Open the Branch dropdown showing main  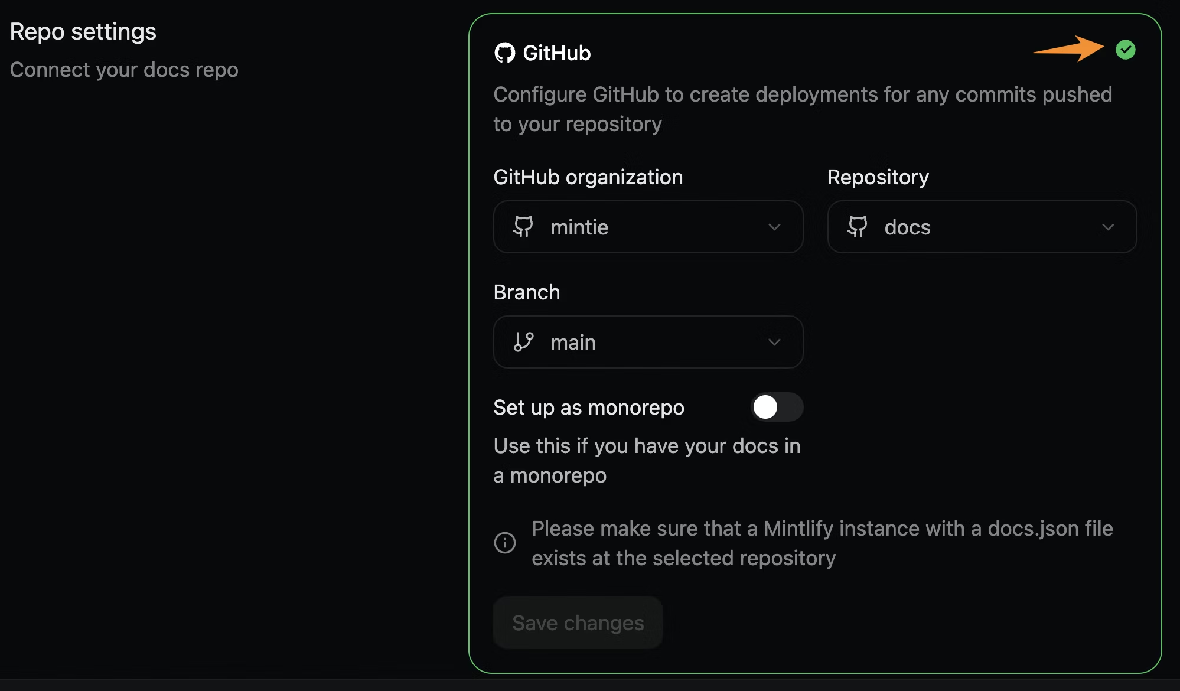click(x=648, y=342)
